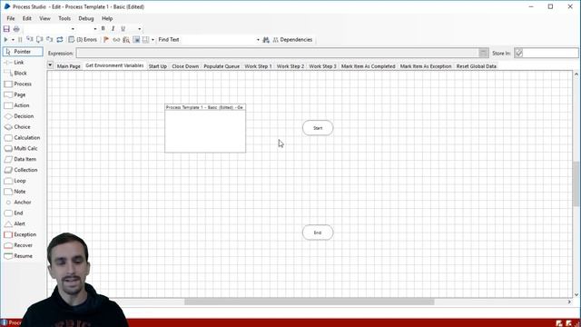Open the View menu
The image size is (581, 327).
pyautogui.click(x=44, y=18)
